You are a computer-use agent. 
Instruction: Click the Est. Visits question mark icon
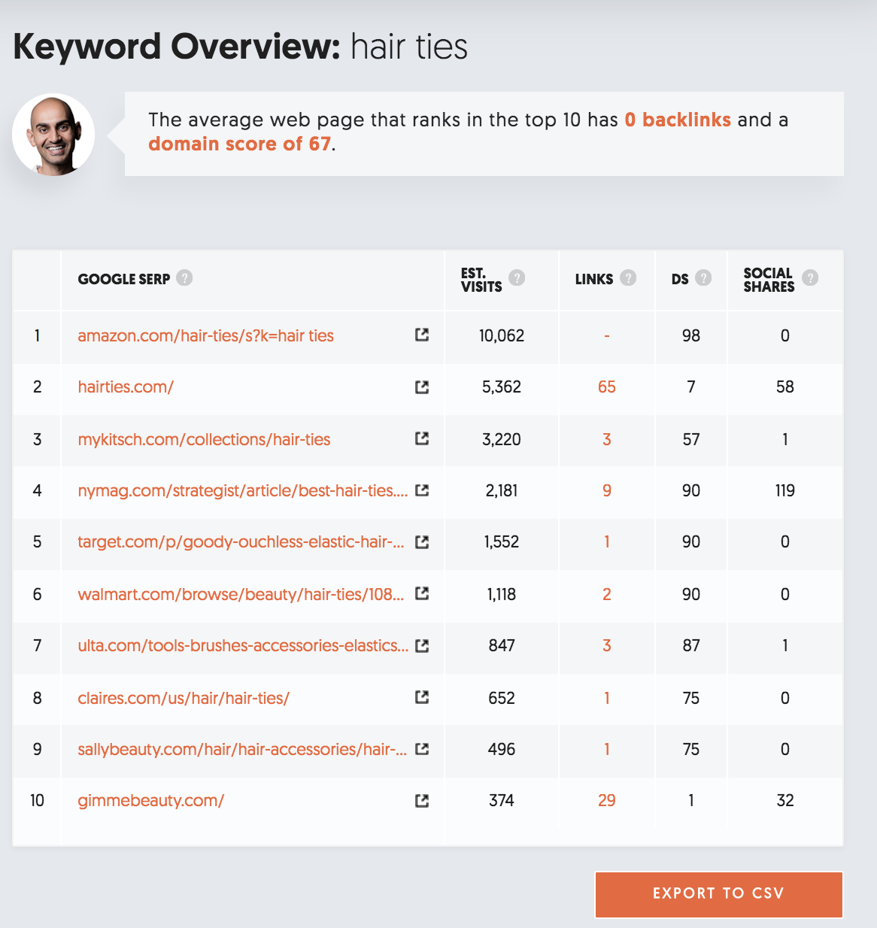point(517,277)
